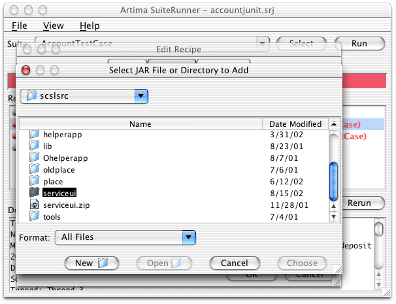Screen dimensions: 396x304
Task: Click the 6/12/02 date cell
Action: 286,182
